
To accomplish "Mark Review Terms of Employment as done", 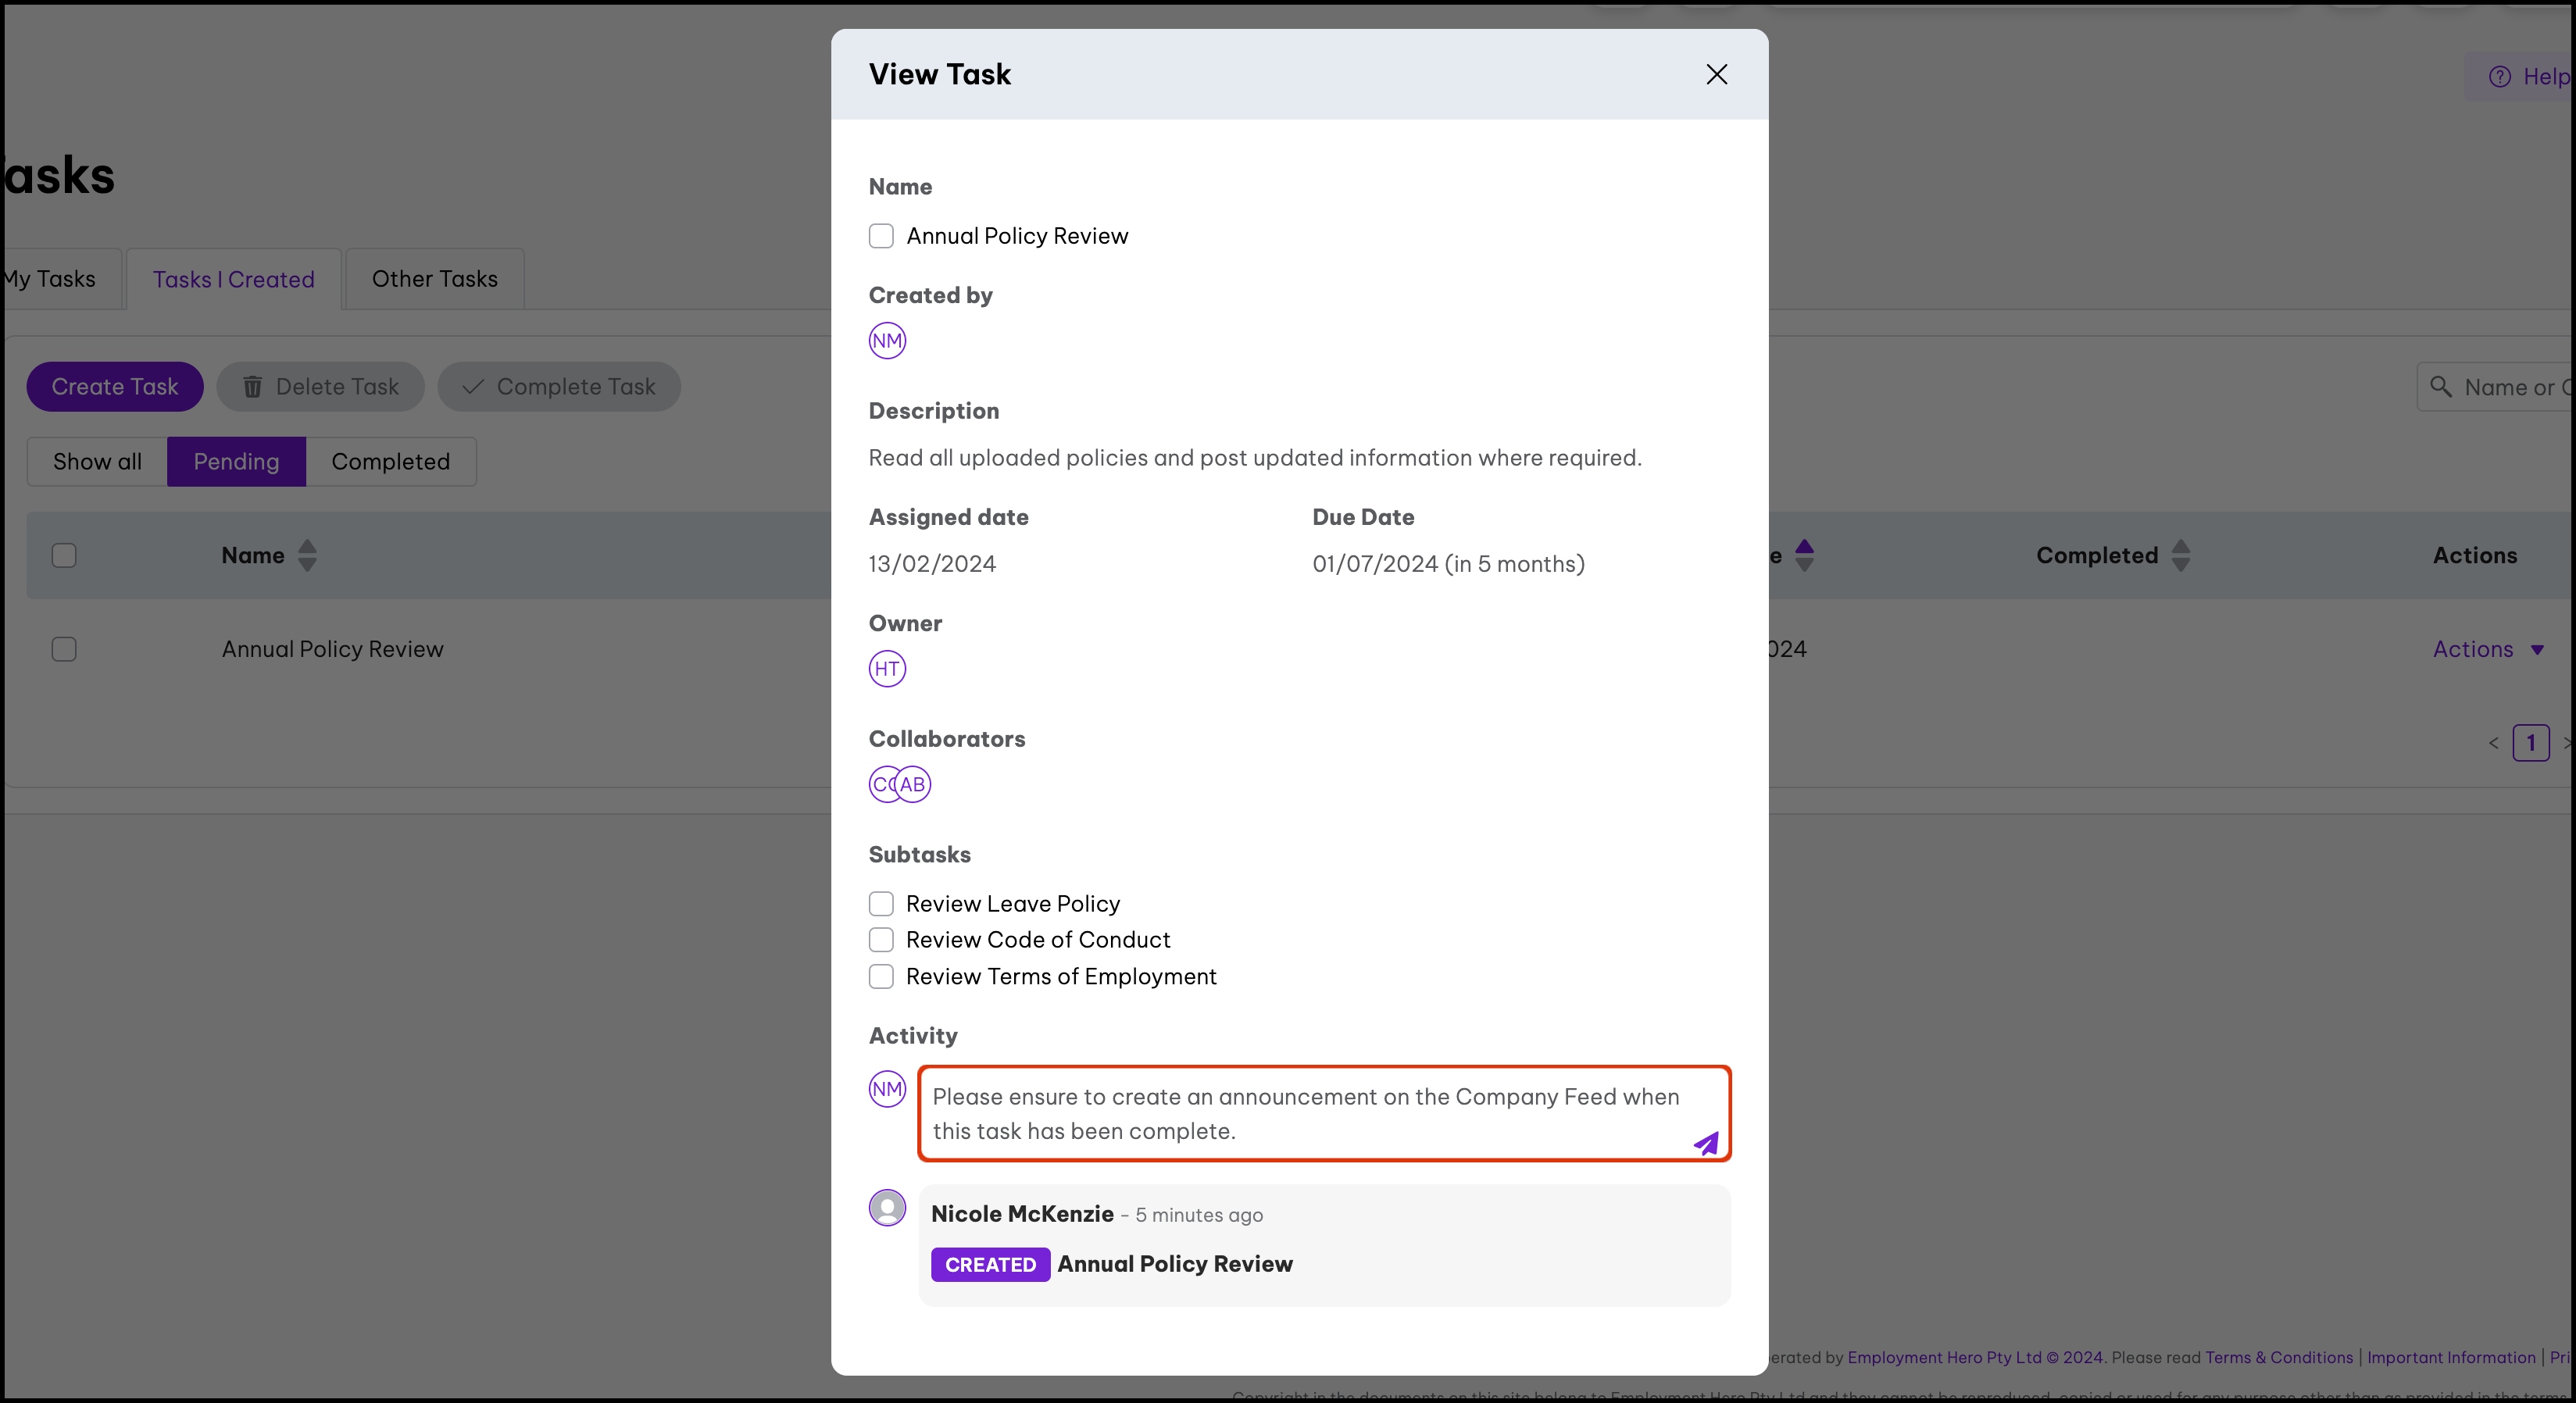I will 881,977.
